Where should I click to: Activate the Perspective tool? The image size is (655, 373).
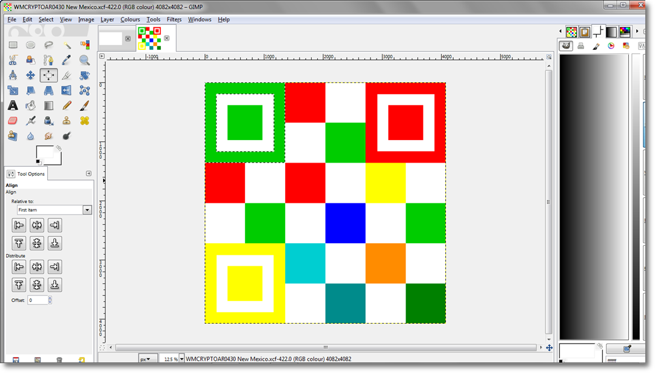pos(49,90)
